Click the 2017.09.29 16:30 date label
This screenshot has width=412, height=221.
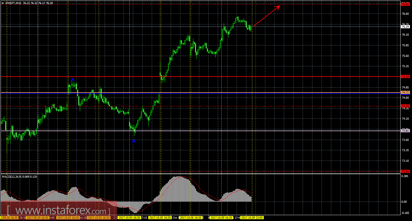[37, 218]
